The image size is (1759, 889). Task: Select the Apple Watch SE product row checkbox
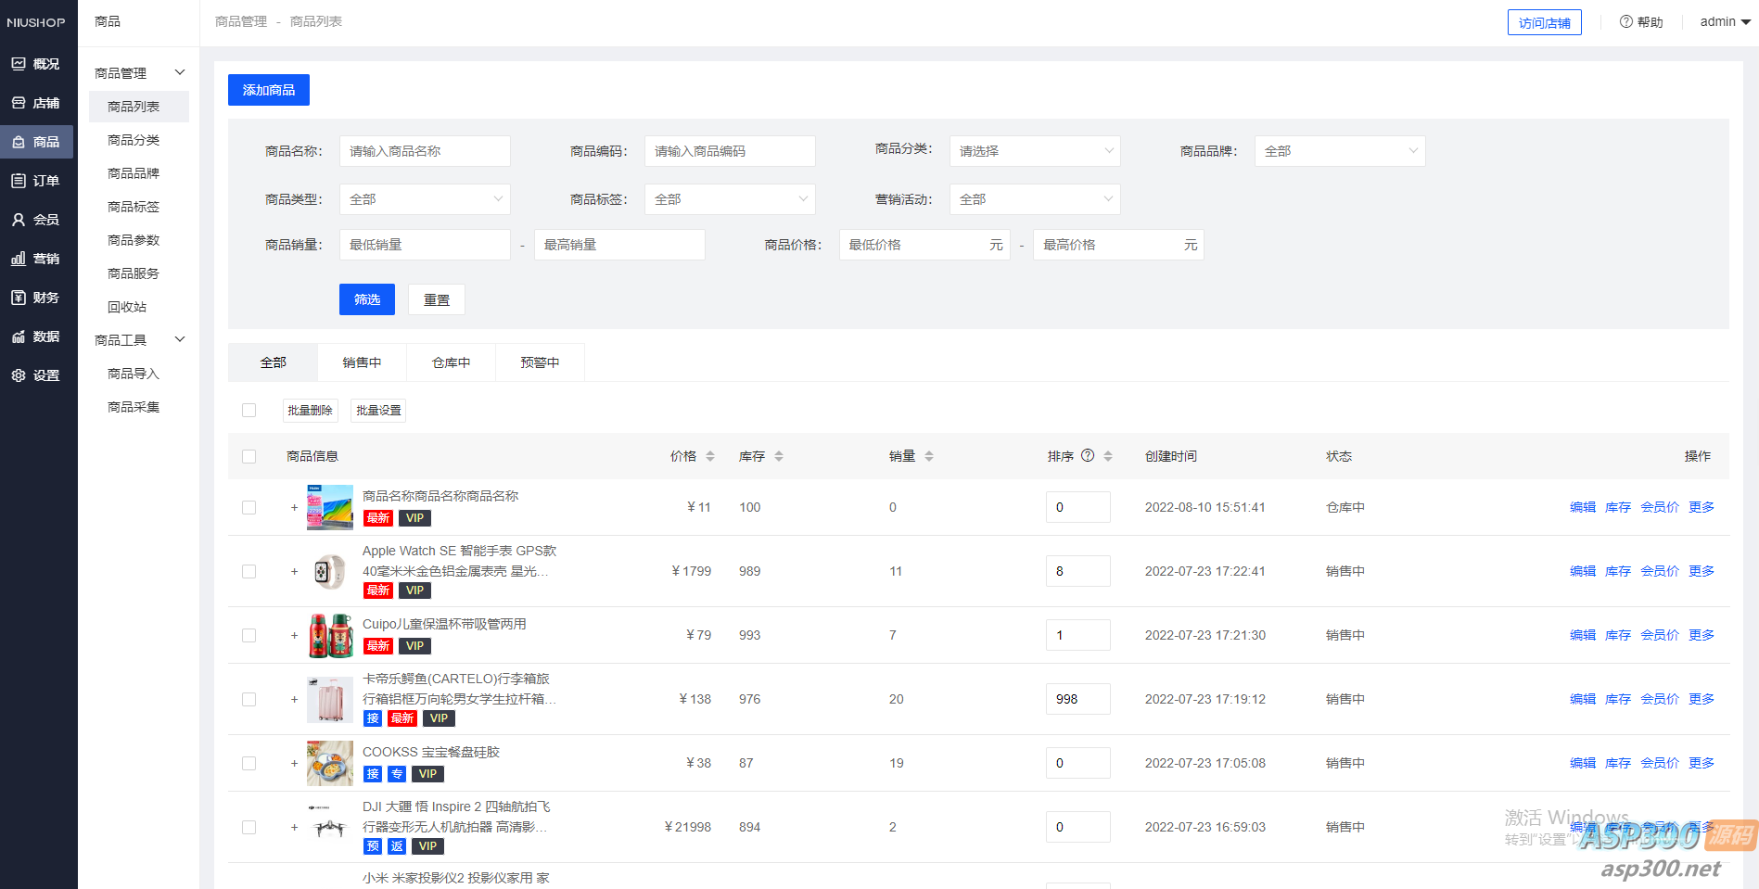pyautogui.click(x=249, y=571)
